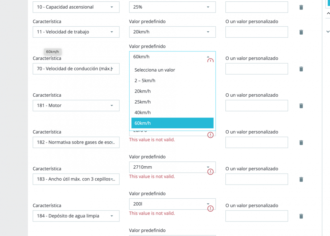Click error icon beside 2710mm dropdown
Screen dimensions: 330x236
(x=210, y=172)
